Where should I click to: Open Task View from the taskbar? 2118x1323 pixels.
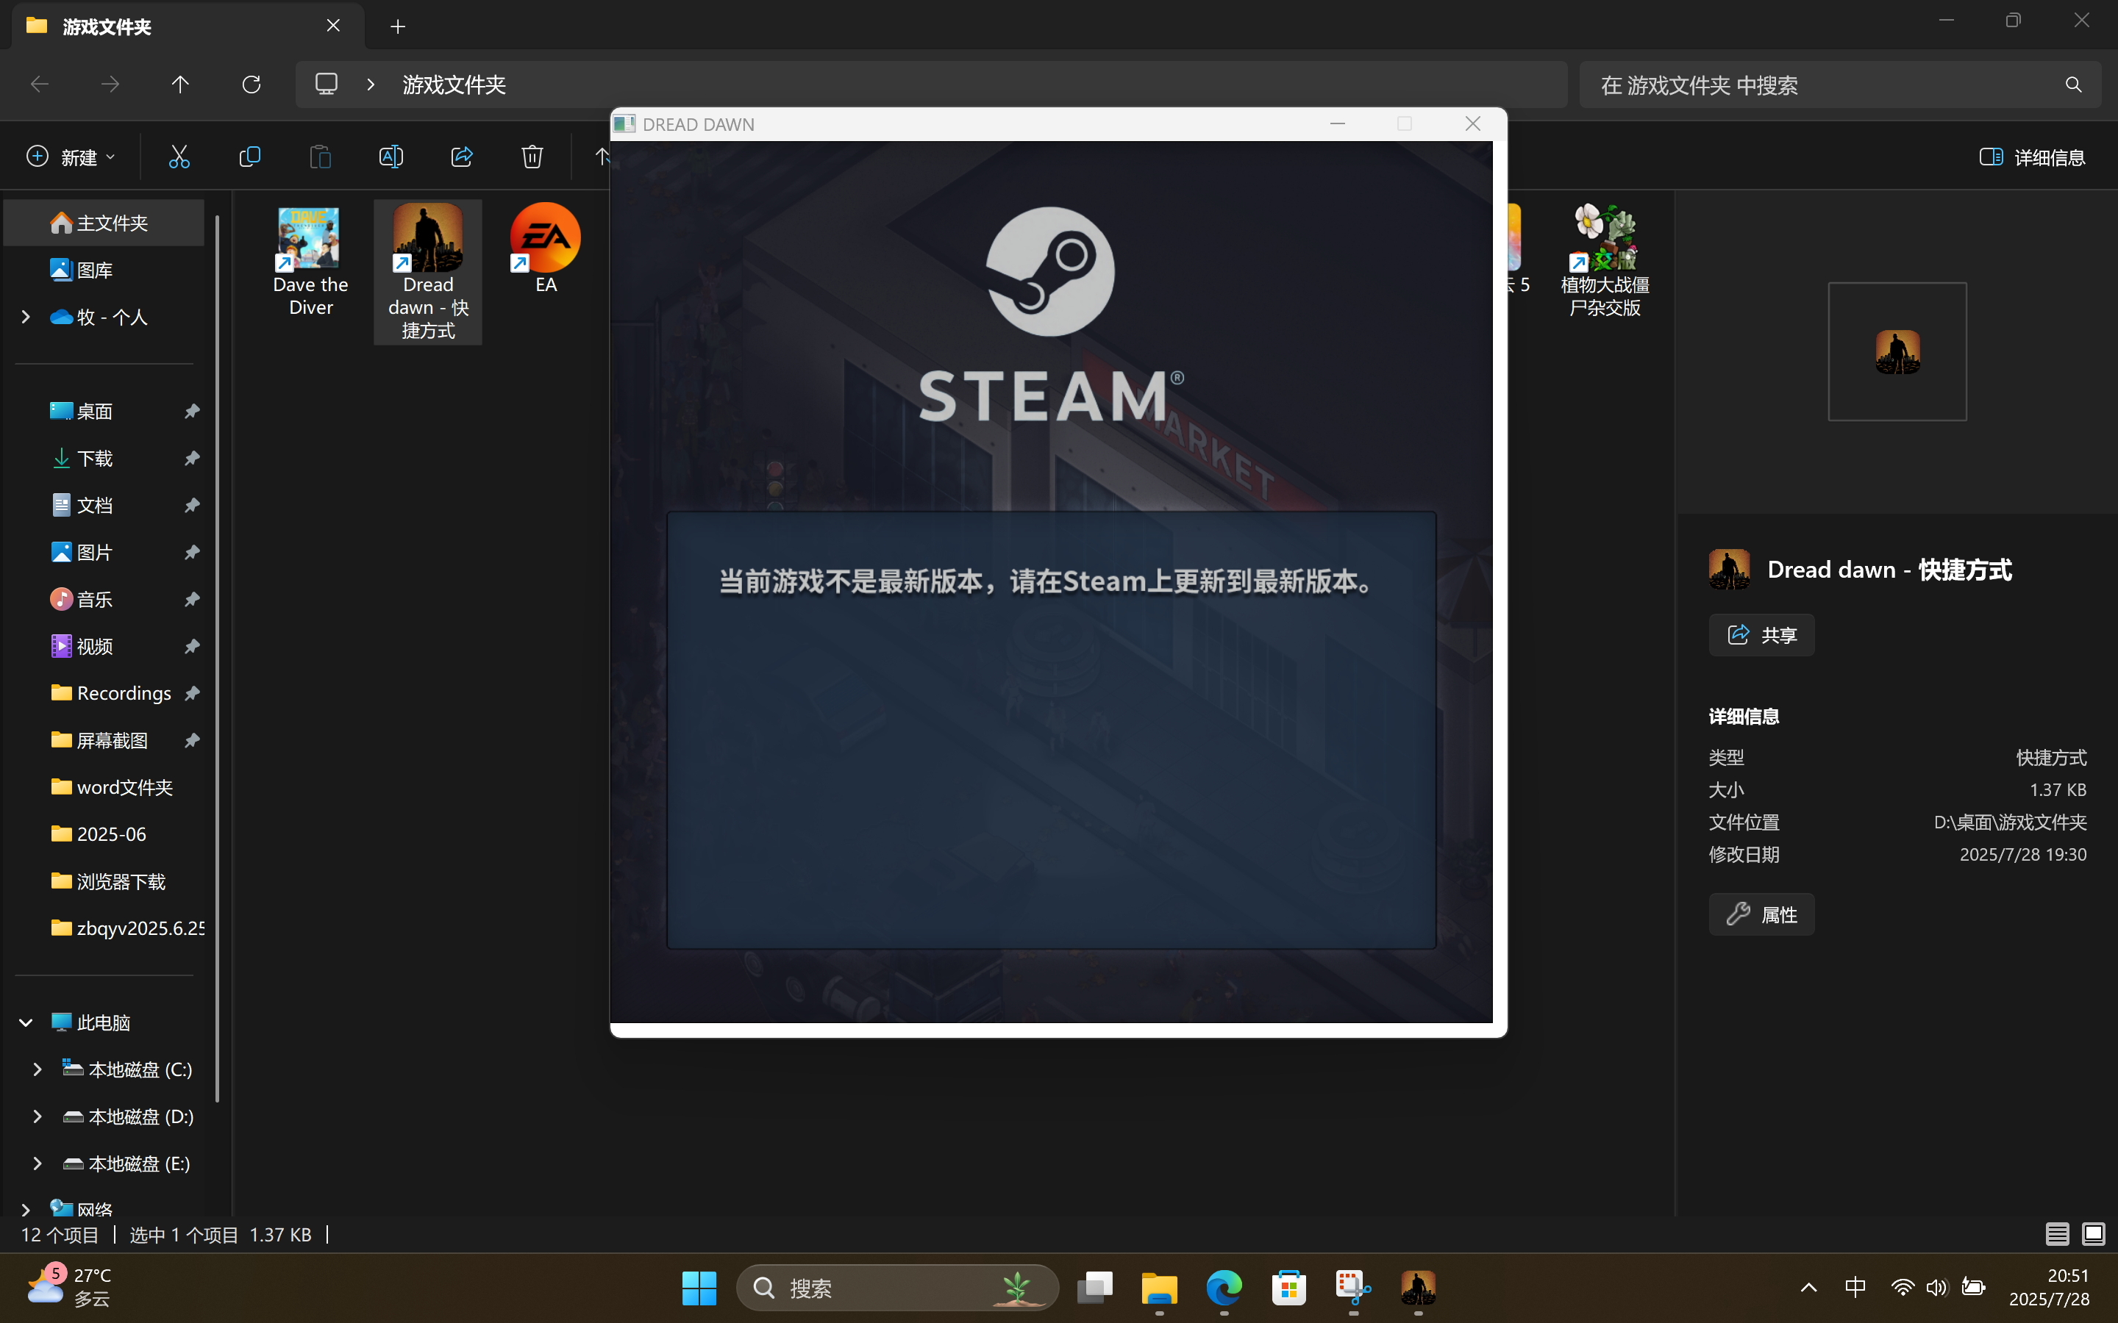point(1095,1288)
